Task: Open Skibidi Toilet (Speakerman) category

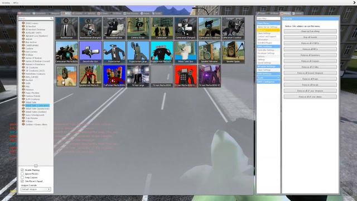Action: coord(37,109)
